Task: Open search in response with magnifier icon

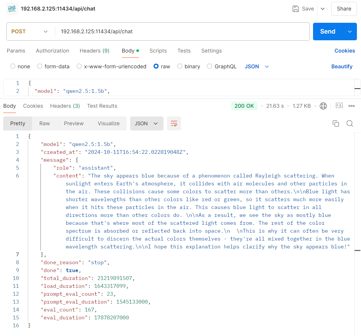Action: click(x=350, y=123)
